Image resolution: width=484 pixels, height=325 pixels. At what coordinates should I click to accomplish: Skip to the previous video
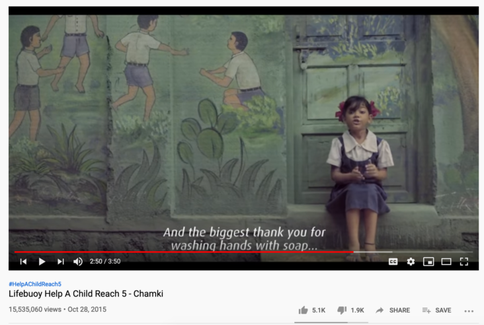(x=23, y=262)
